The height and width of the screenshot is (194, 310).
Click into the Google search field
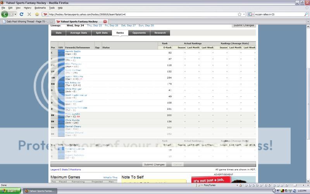(x=278, y=14)
